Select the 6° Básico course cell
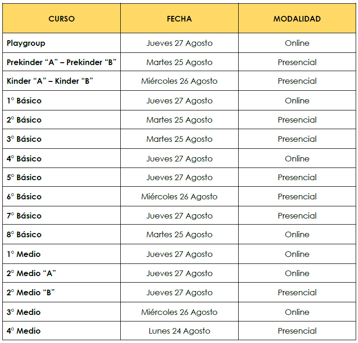The image size is (358, 343). click(x=62, y=197)
